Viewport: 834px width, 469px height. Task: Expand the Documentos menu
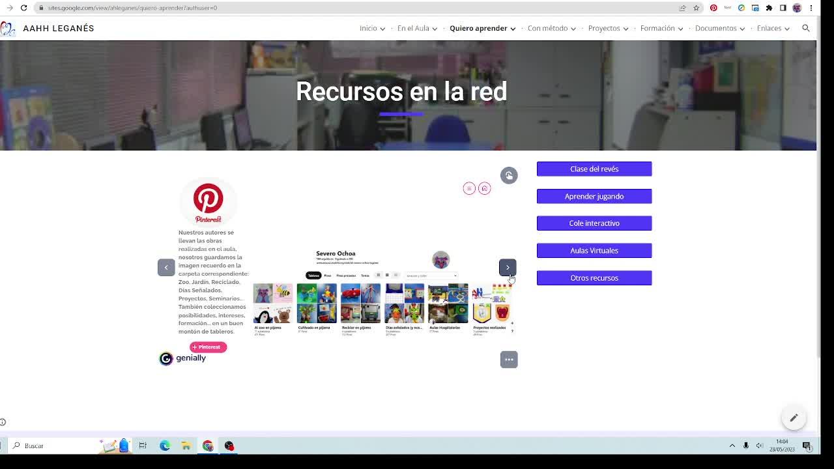point(742,29)
